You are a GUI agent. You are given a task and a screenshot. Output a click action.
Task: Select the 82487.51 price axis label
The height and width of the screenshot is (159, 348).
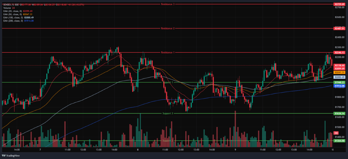pyautogui.click(x=340, y=28)
